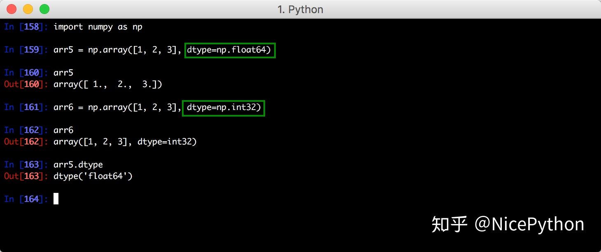
Task: Click the In [161] prompt label
Action: 26,108
